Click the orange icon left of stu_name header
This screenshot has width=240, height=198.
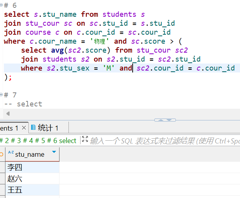pos(2,154)
